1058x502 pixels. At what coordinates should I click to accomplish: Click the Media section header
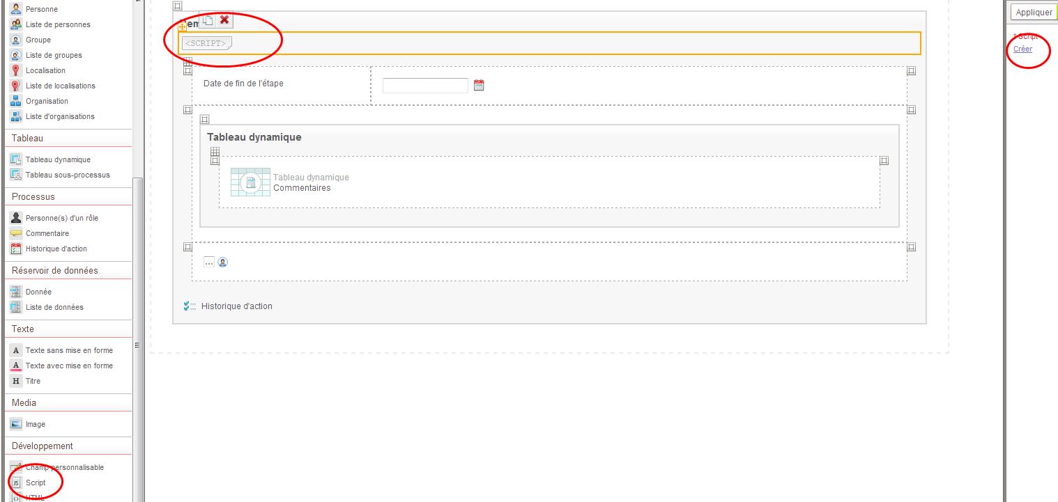(68, 402)
